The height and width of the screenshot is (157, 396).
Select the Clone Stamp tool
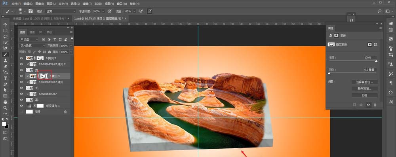[5, 61]
